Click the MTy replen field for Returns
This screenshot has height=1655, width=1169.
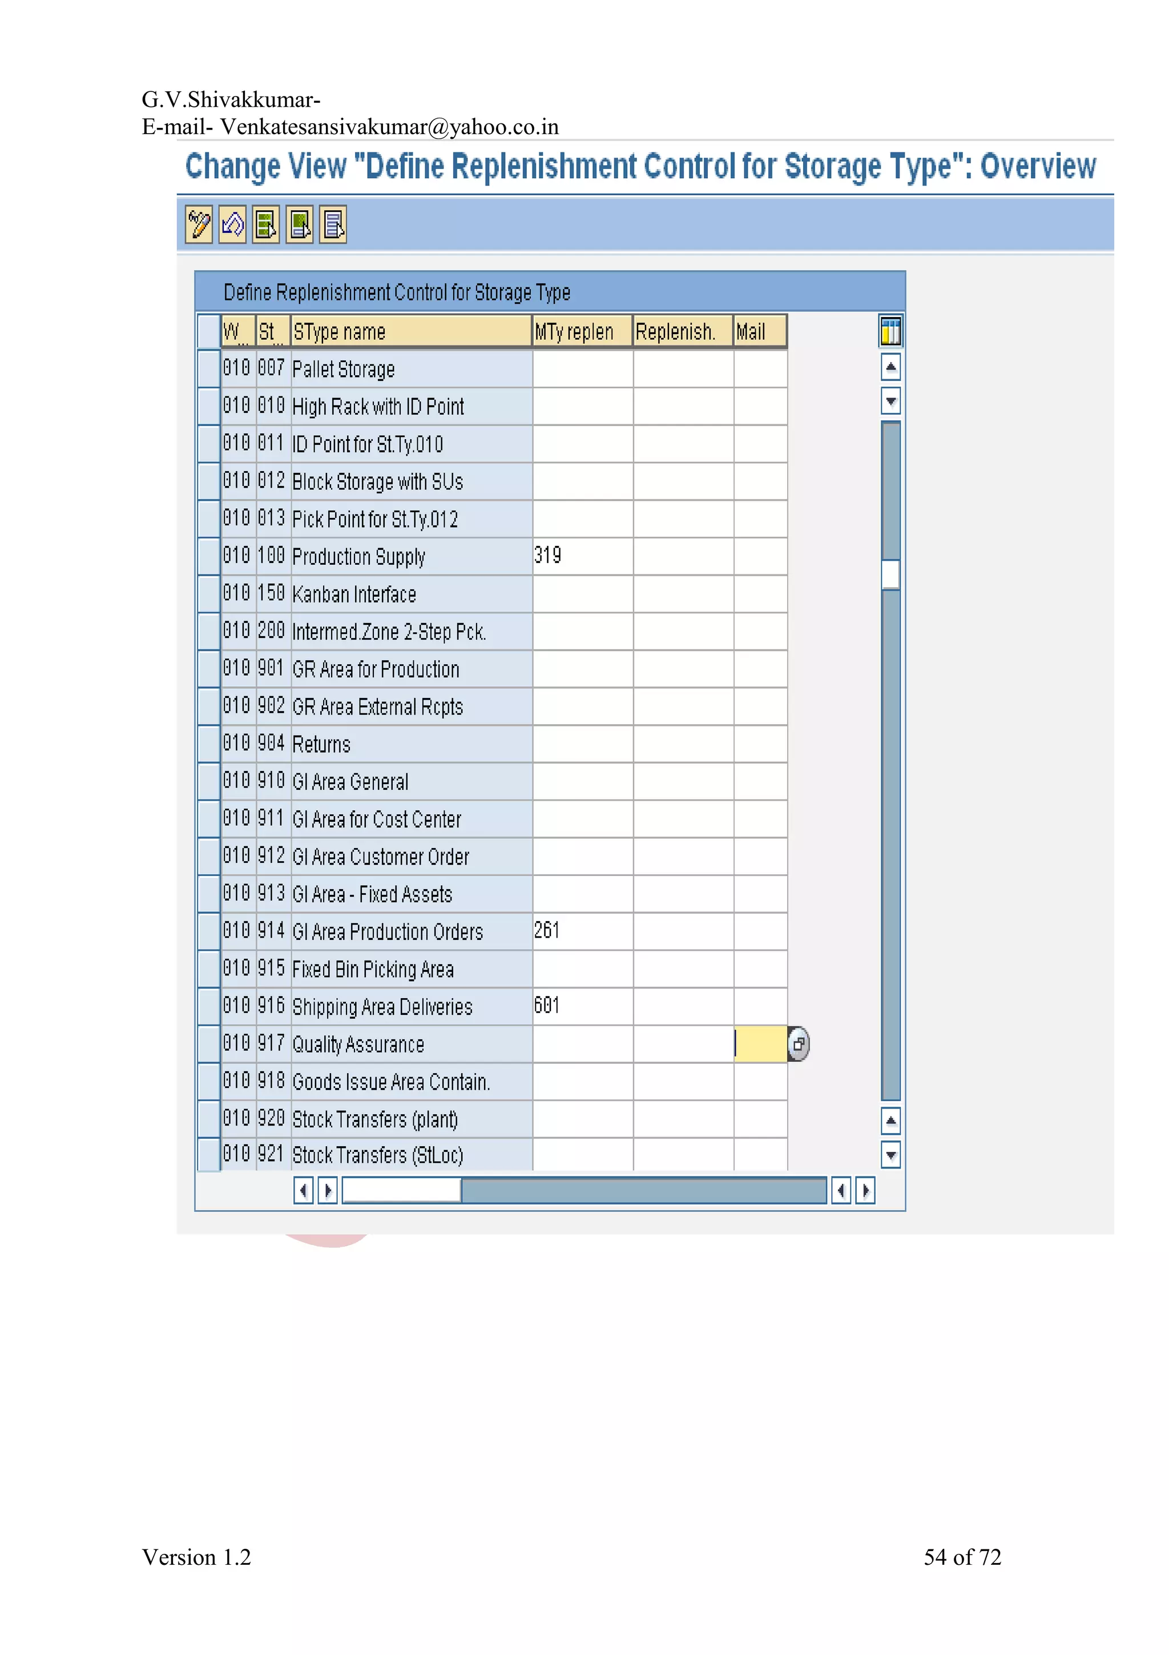click(583, 743)
